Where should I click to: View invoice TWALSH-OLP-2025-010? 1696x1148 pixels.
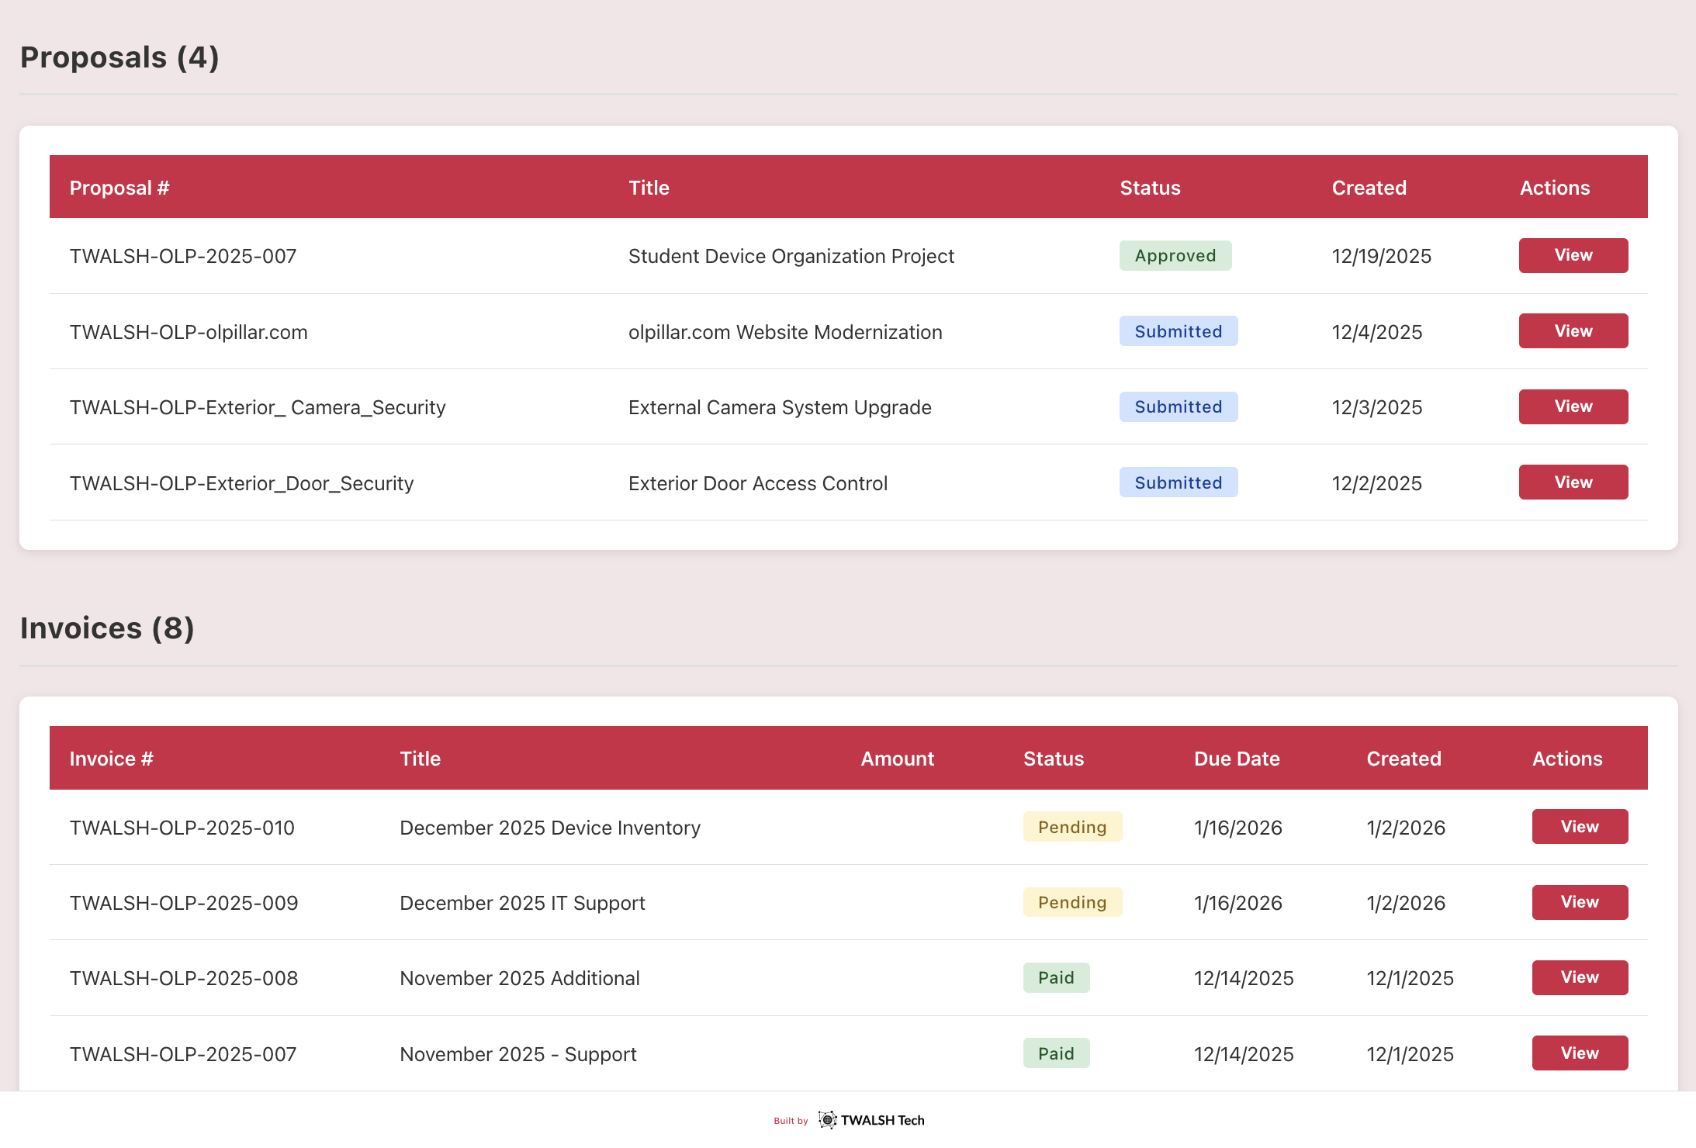tap(1580, 826)
